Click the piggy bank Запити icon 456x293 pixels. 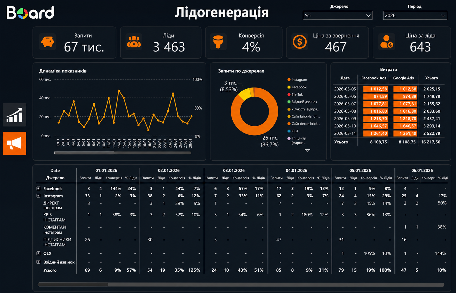[x=48, y=42]
